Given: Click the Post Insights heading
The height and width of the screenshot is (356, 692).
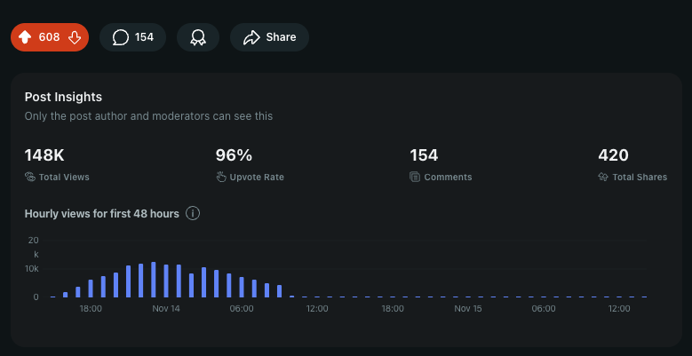Looking at the screenshot, I should [64, 97].
